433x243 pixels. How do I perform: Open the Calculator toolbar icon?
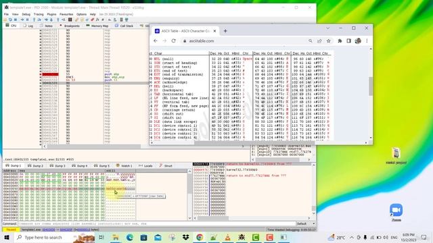coord(121,20)
